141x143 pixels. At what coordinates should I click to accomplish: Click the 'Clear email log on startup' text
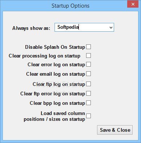(56, 74)
